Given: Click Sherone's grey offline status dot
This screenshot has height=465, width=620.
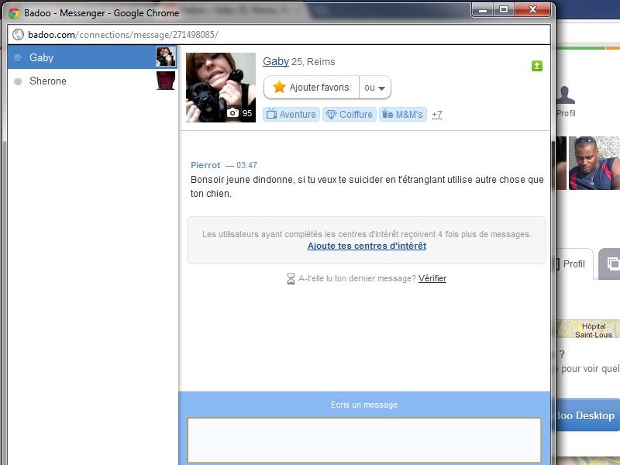Looking at the screenshot, I should click(18, 81).
